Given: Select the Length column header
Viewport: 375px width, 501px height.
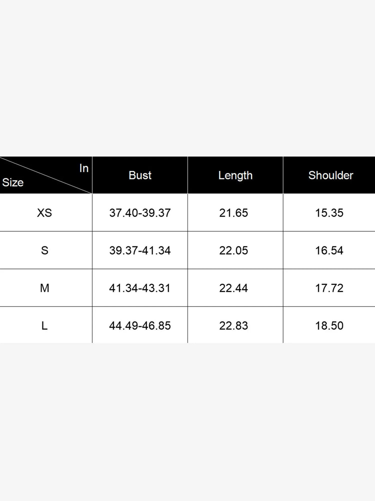Looking at the screenshot, I should [x=235, y=175].
